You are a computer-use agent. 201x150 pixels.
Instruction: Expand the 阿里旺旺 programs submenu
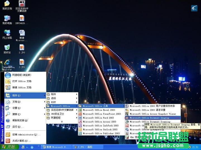coord(62,118)
